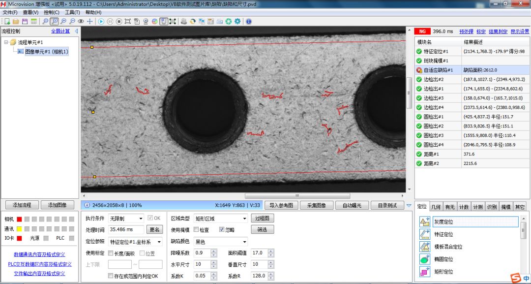Click the rectangle frame toolbar icon

coord(128,21)
